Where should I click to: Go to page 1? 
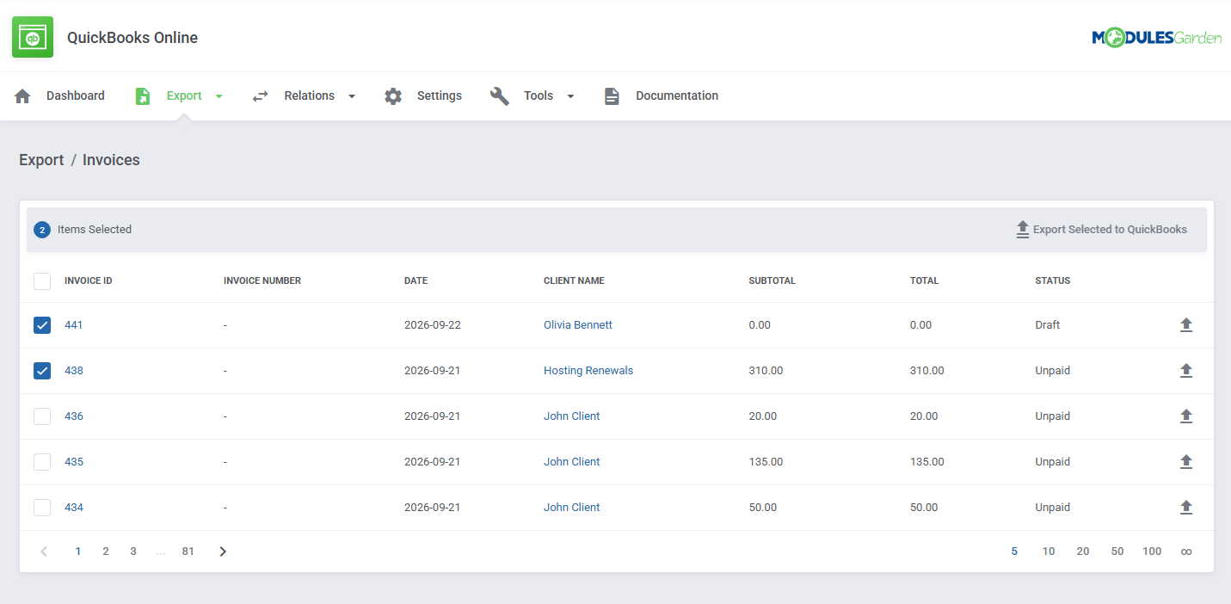coord(78,552)
